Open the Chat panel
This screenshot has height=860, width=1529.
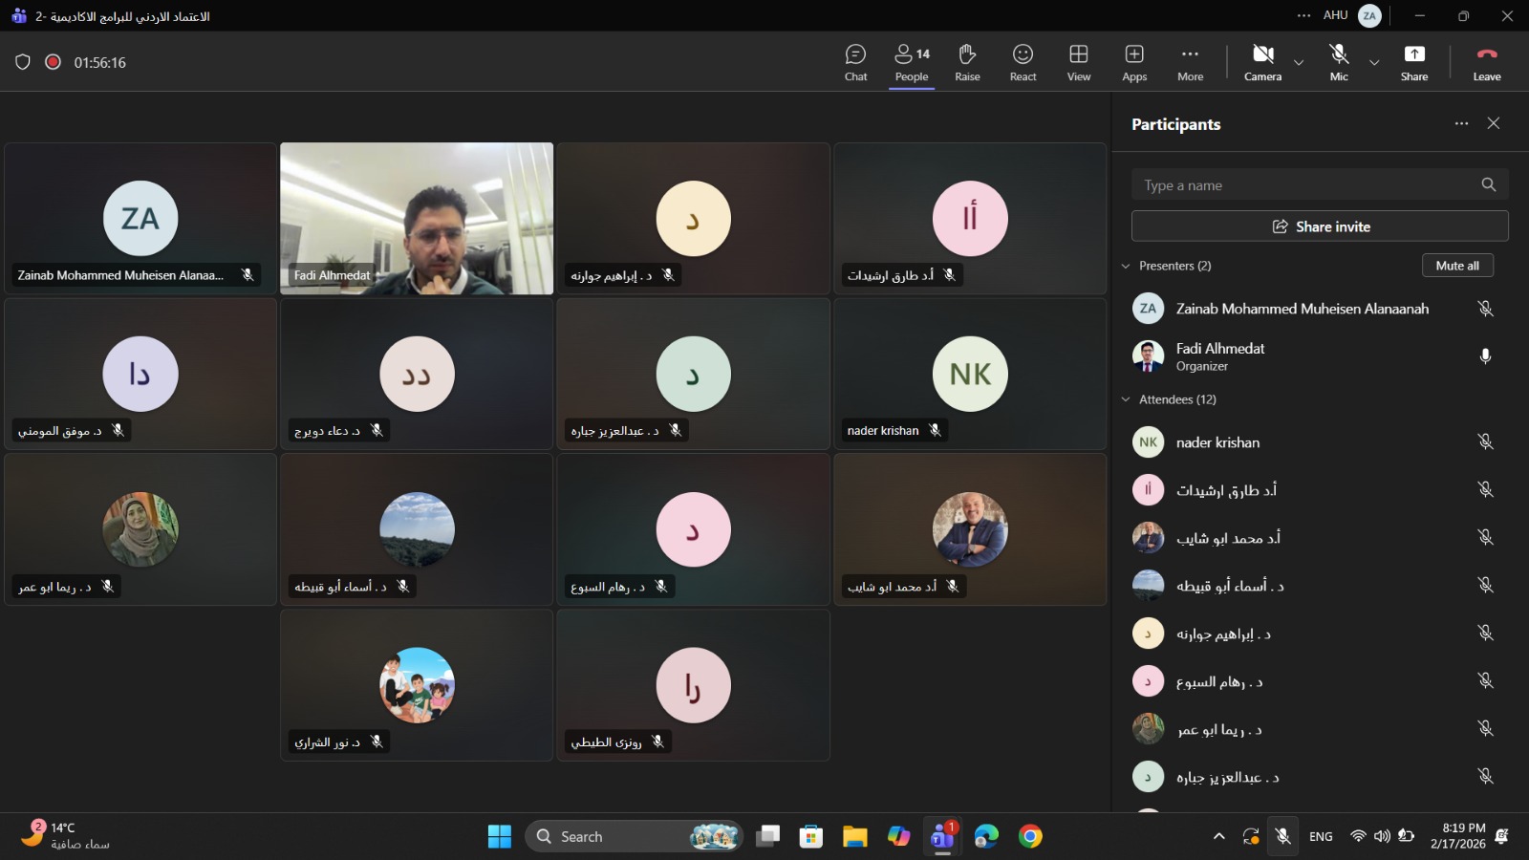coord(855,63)
